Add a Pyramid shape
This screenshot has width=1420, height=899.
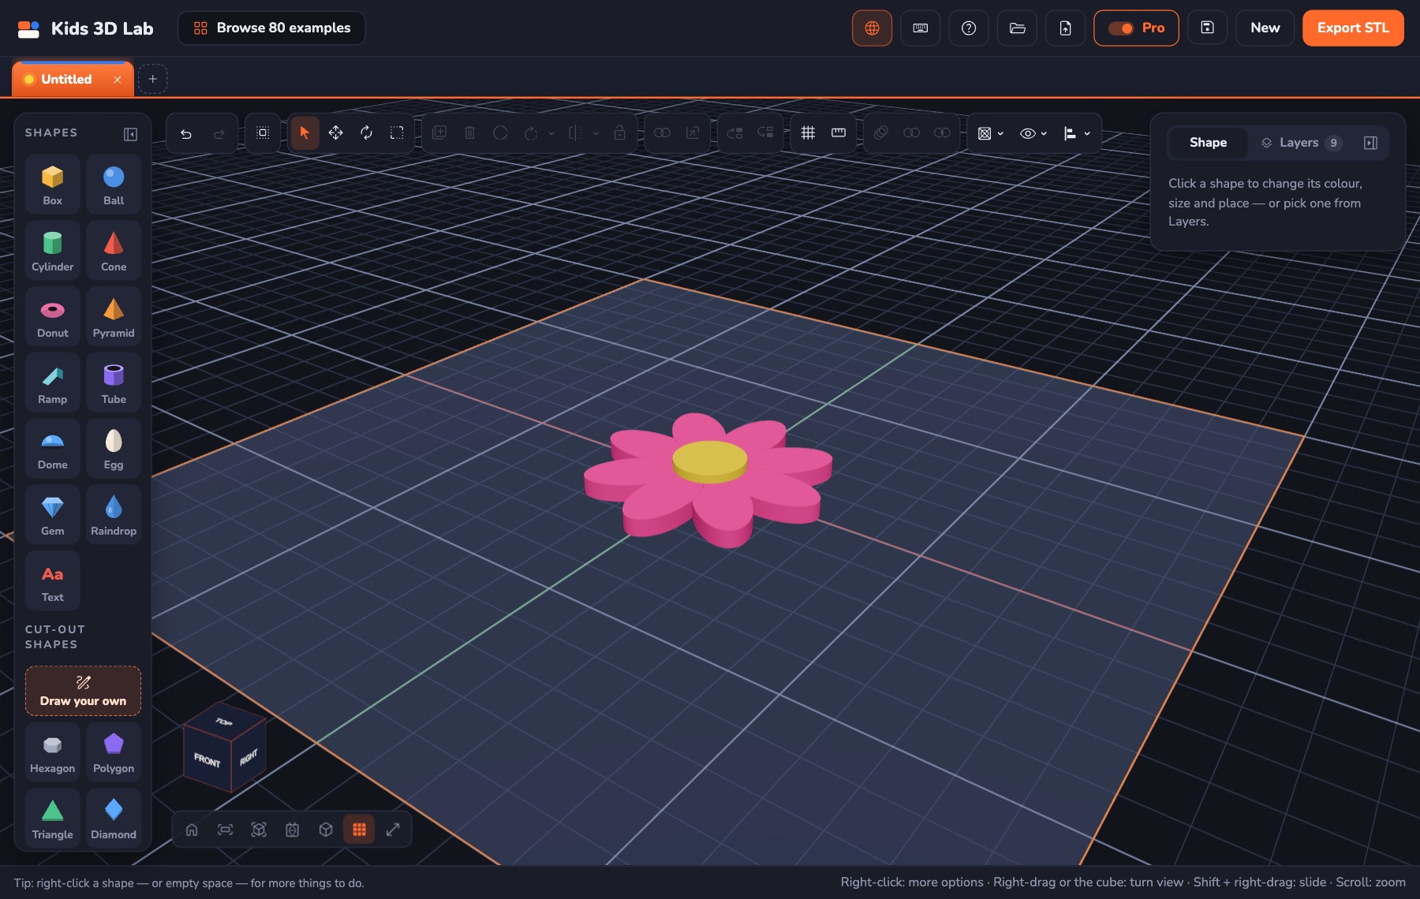click(x=114, y=317)
